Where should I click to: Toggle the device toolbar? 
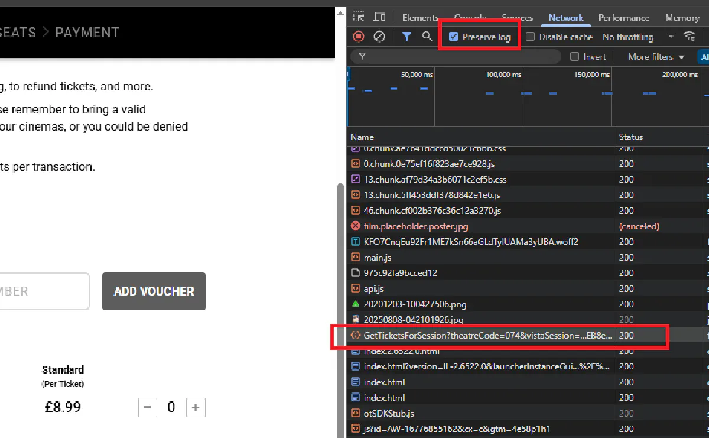379,17
